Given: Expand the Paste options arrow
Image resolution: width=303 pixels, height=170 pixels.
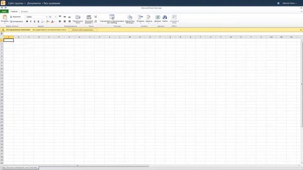Looking at the screenshot, I should [x=5, y=23].
